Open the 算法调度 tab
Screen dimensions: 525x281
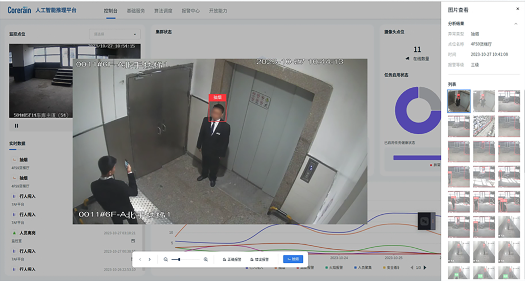(163, 11)
